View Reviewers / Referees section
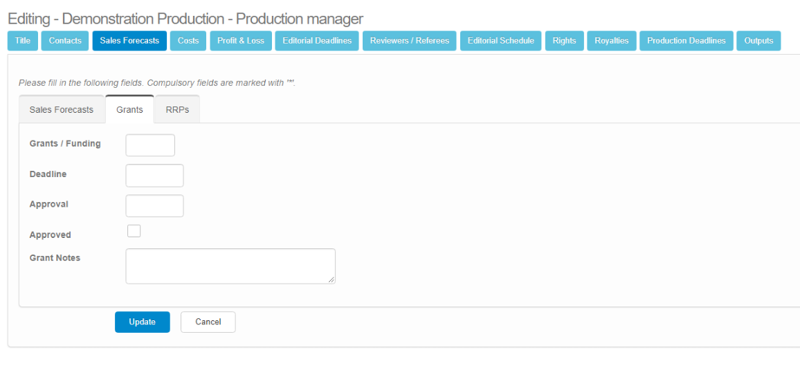The image size is (800, 368). (409, 41)
